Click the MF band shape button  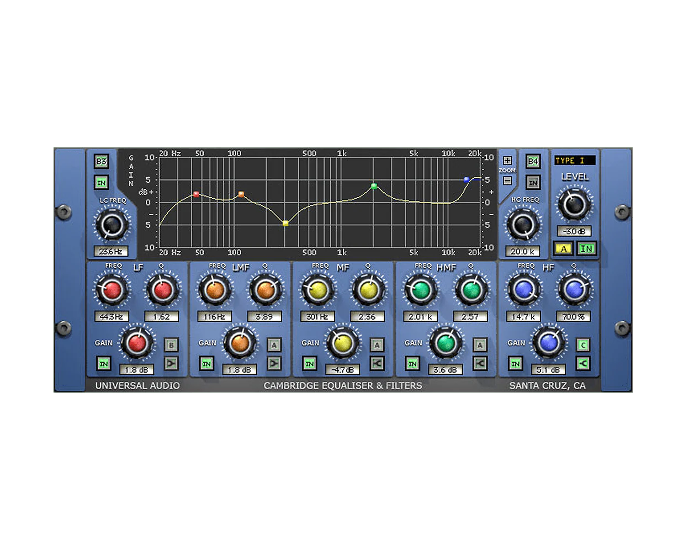[377, 363]
